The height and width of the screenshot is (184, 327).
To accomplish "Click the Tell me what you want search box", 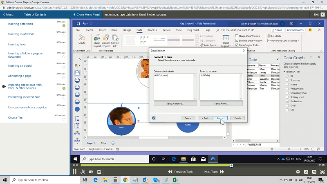I will (237, 30).
